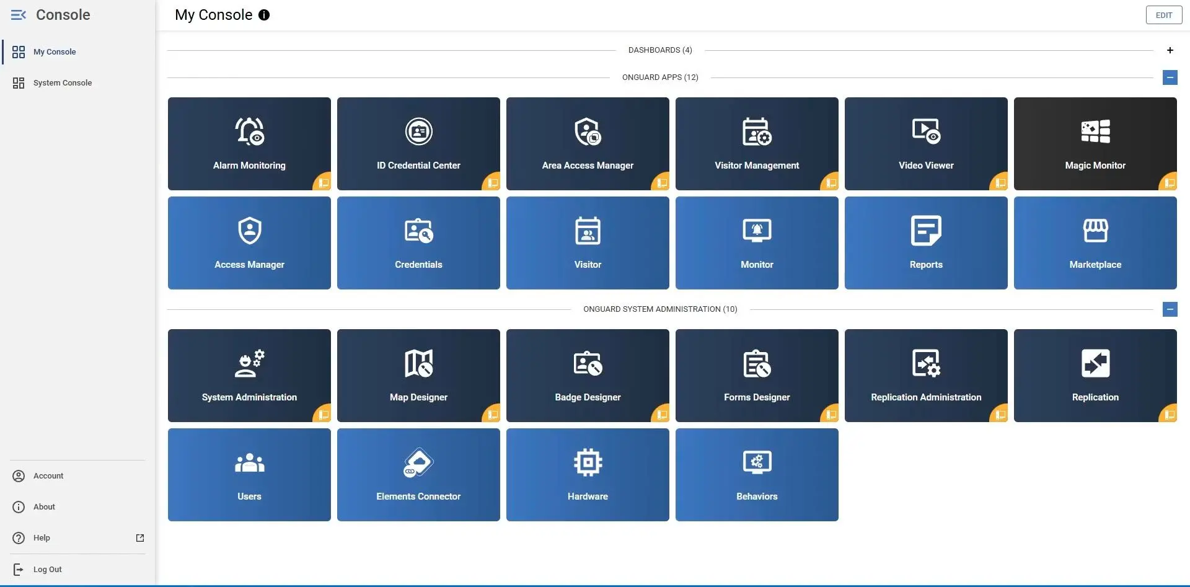The image size is (1190, 587).
Task: Click the orange badge on Replication tile
Action: pos(1169,414)
